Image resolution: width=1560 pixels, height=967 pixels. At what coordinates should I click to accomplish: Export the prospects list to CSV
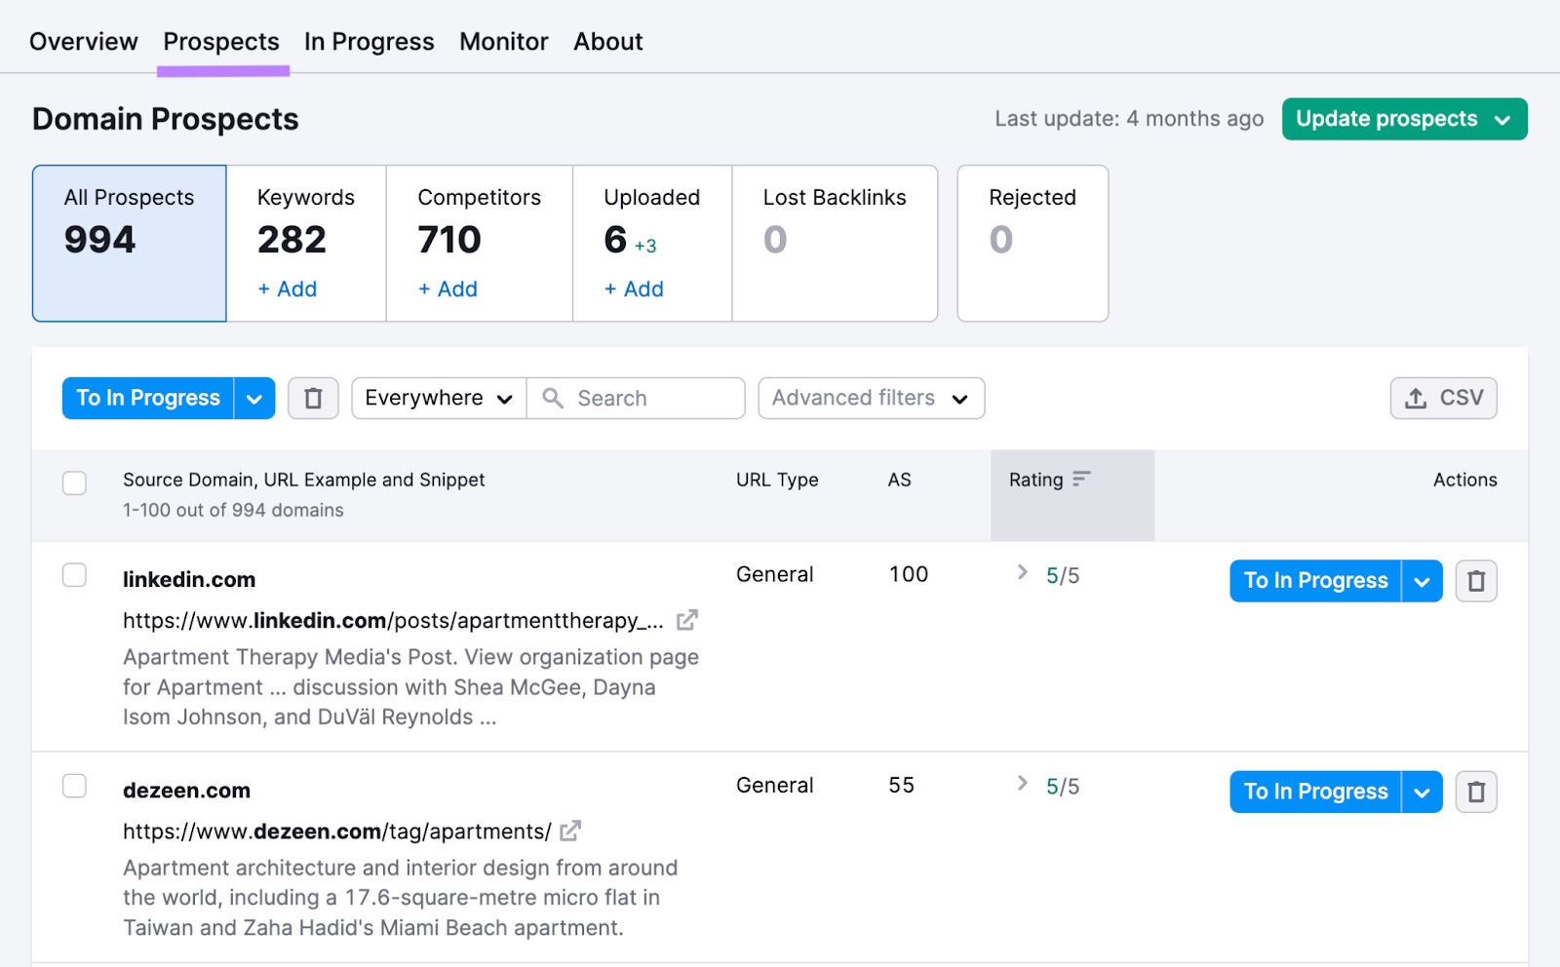pos(1443,398)
